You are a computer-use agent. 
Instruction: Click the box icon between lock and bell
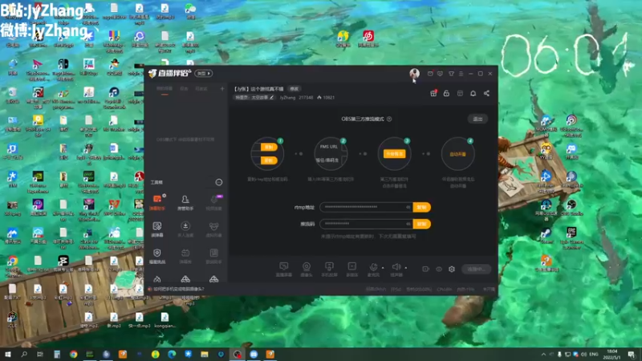(460, 93)
